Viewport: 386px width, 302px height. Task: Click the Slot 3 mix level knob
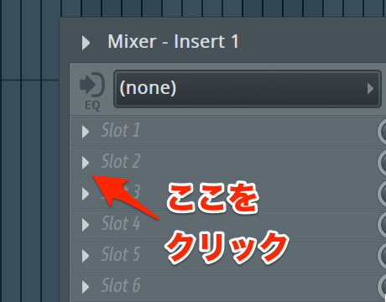[382, 194]
